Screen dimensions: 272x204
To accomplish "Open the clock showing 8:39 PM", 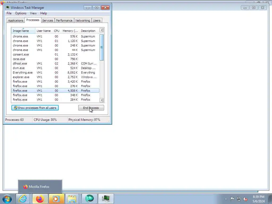I will (258, 199).
